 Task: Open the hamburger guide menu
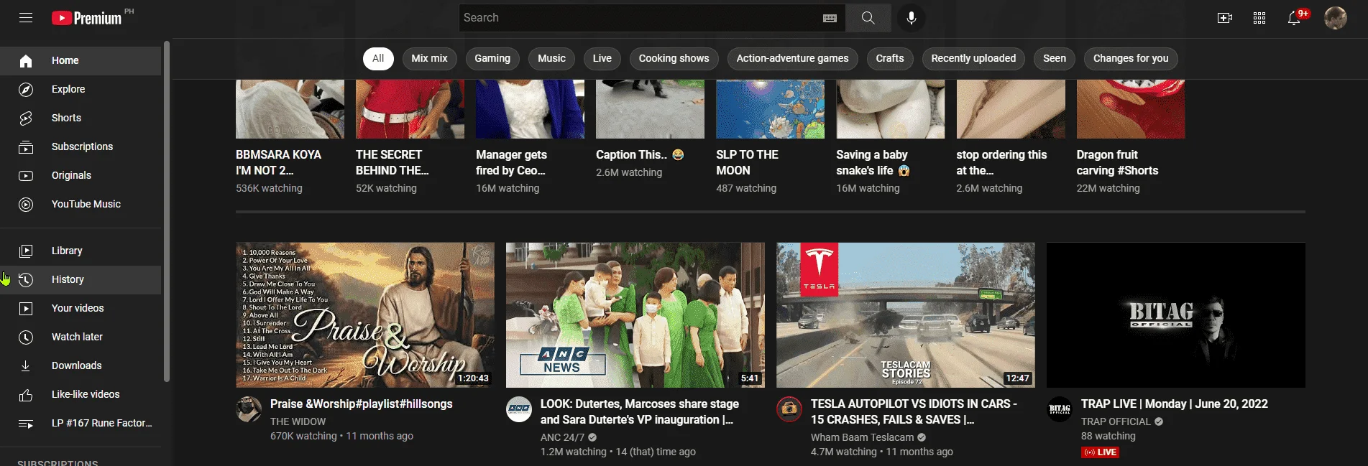tap(26, 18)
